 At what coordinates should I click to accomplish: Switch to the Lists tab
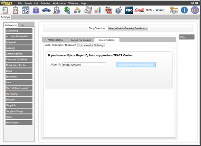tap(22, 25)
